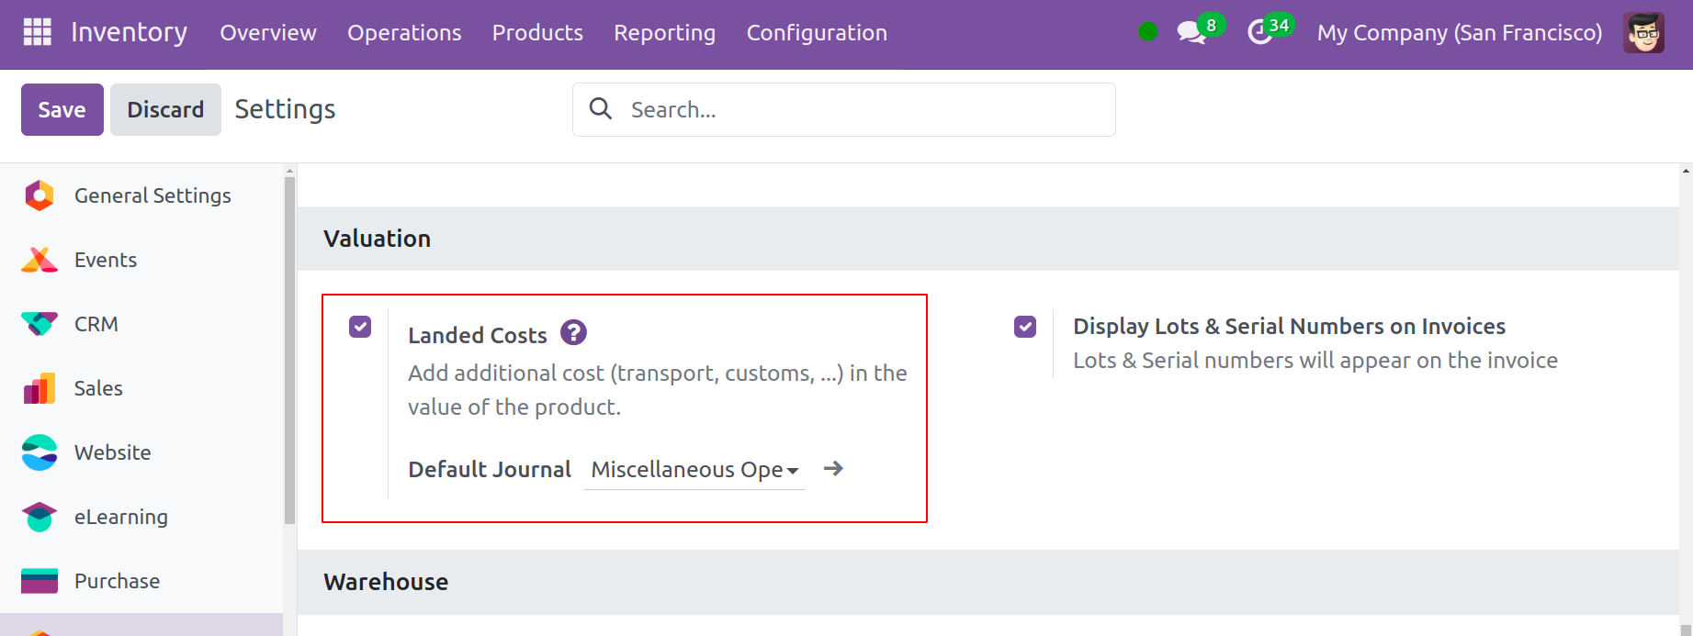Image resolution: width=1693 pixels, height=636 pixels.
Task: Open the activities clock icon
Action: click(1259, 32)
